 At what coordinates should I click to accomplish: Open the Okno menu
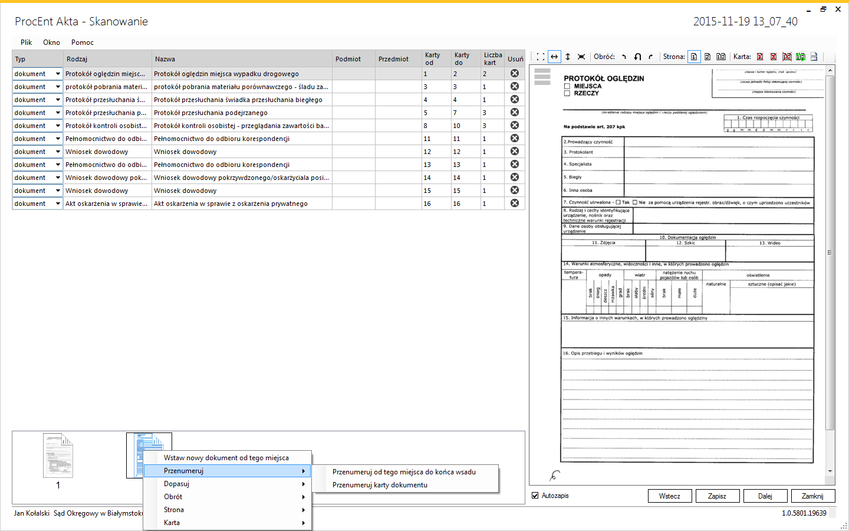(51, 42)
